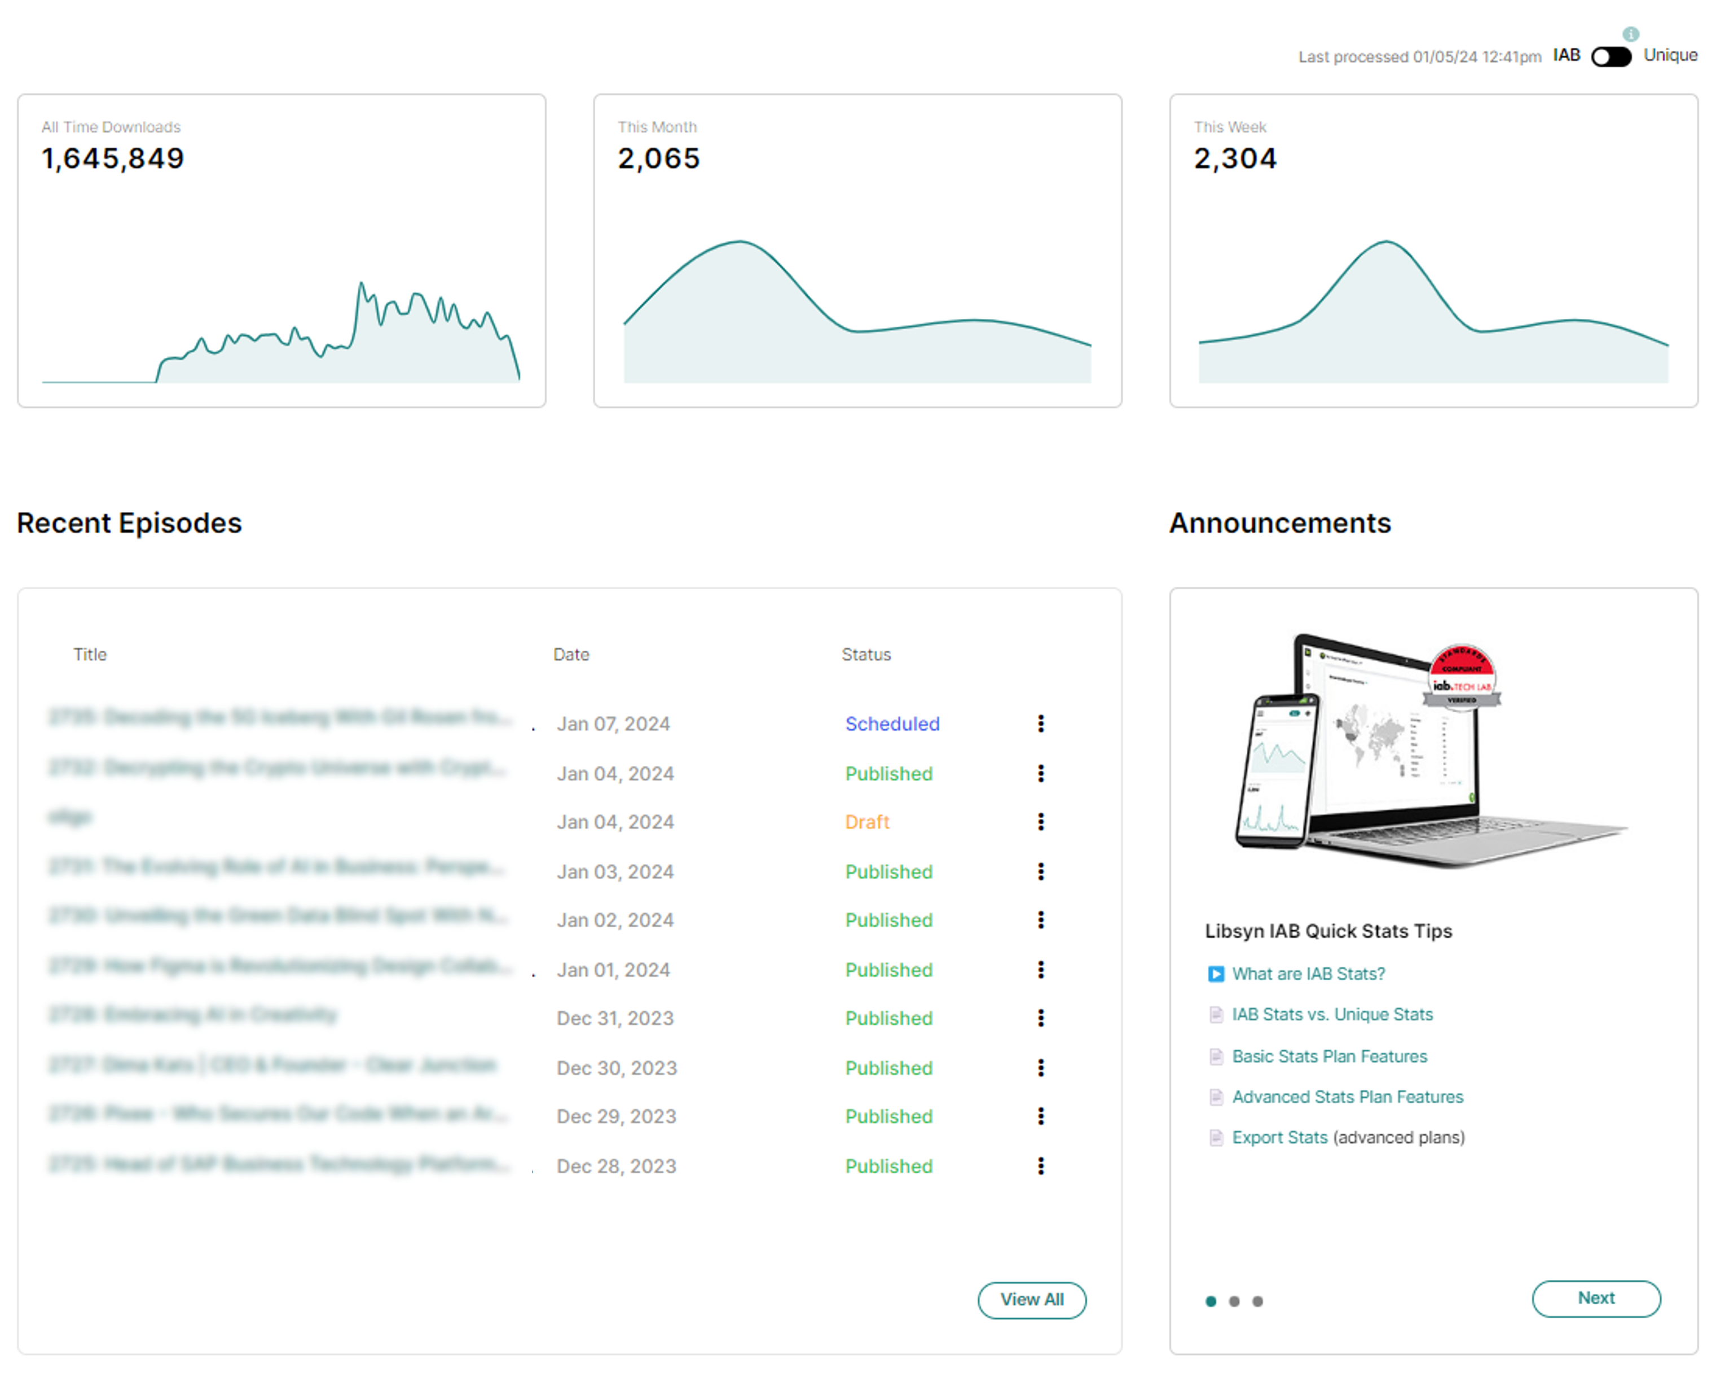Open options menu for Dec 31, 2023 episode
The height and width of the screenshot is (1377, 1716).
1040,1018
